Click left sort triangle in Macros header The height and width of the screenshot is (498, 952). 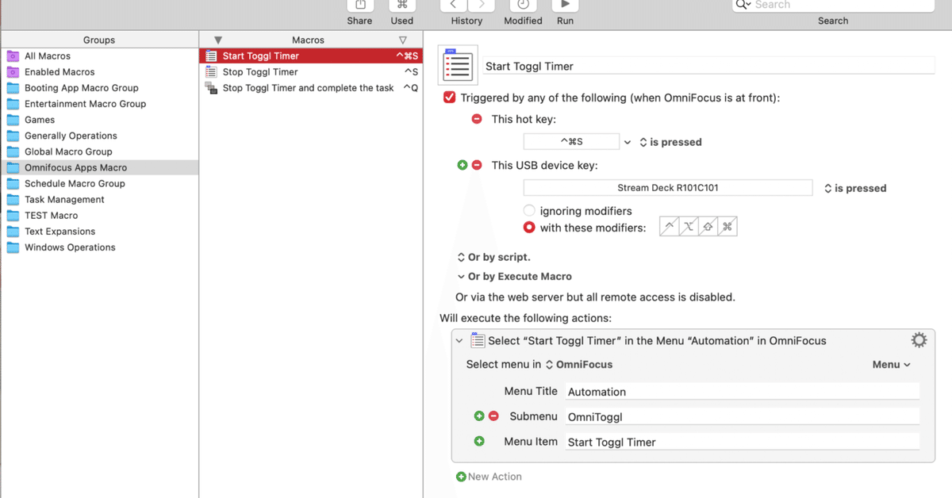pyautogui.click(x=218, y=40)
